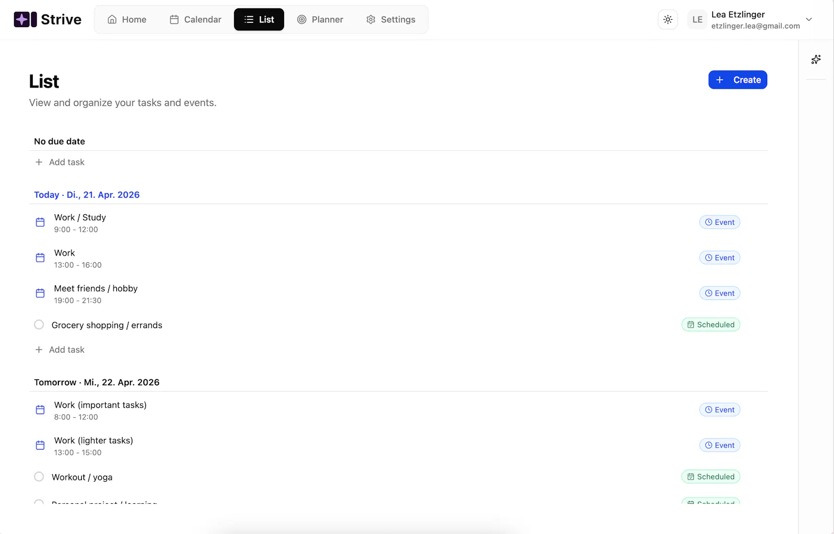
Task: Open the Workout / yoga task title
Action: click(x=82, y=477)
